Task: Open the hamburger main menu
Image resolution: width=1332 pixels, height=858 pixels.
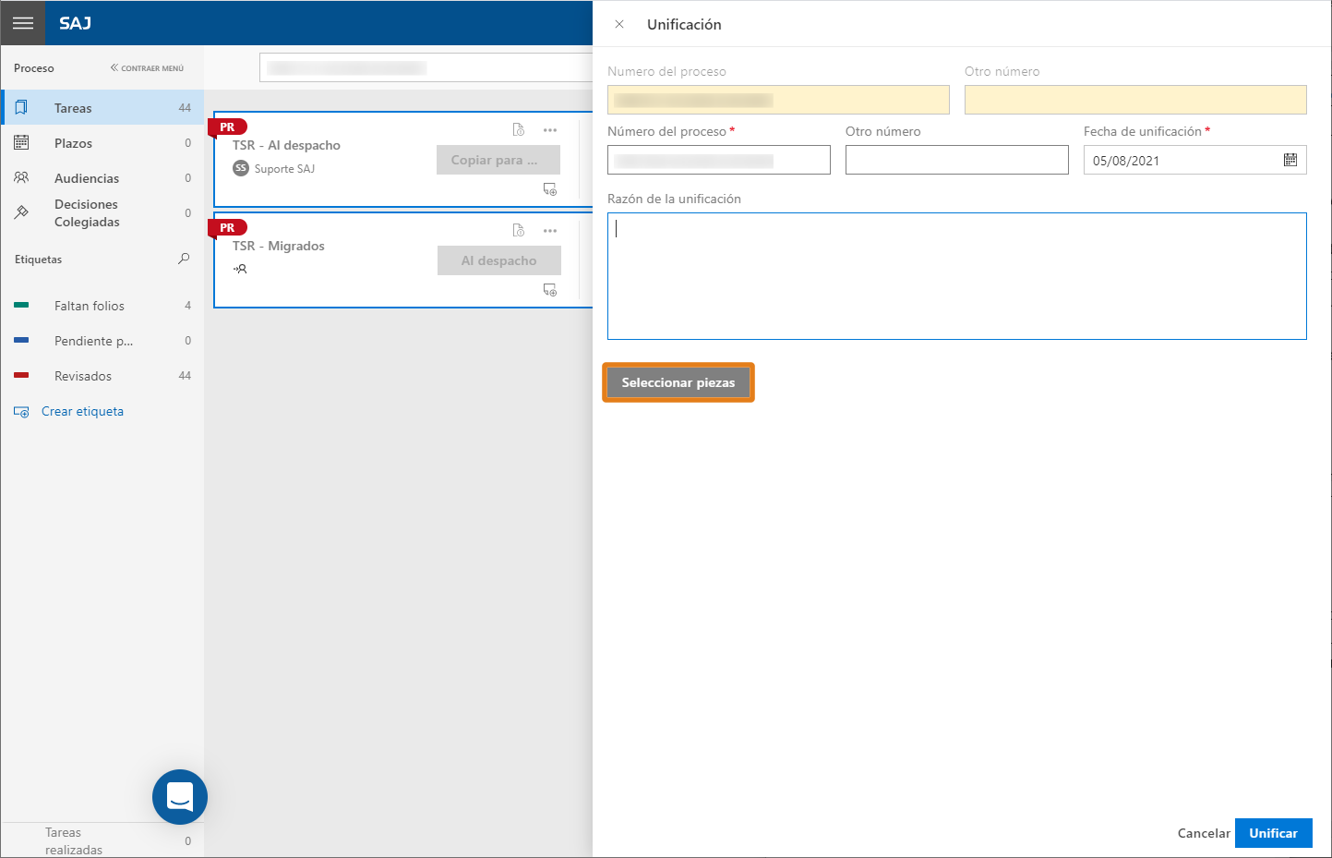Action: click(x=23, y=23)
